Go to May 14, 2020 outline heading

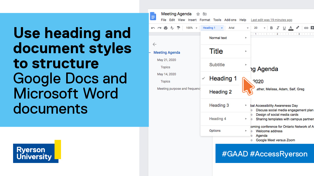(x=166, y=74)
